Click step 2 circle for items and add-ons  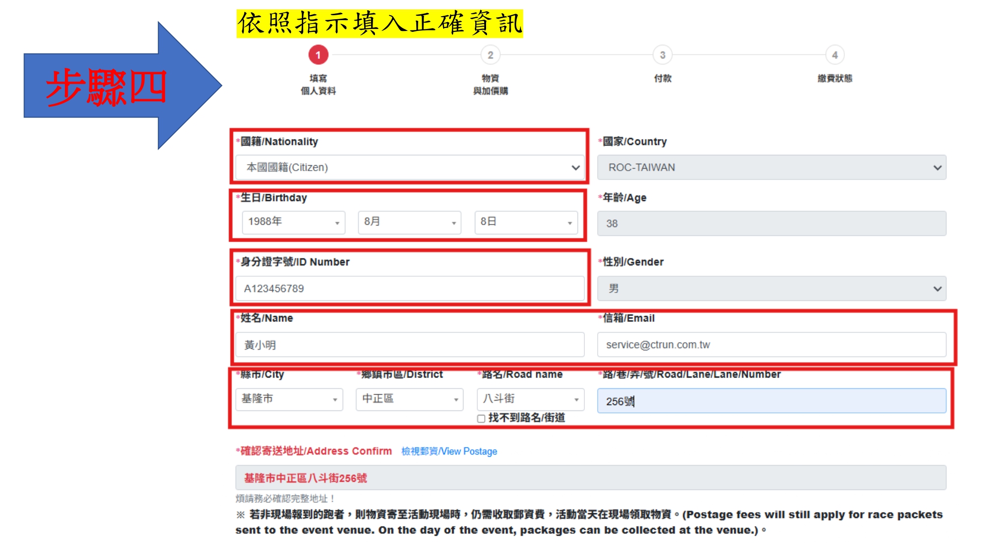click(490, 55)
